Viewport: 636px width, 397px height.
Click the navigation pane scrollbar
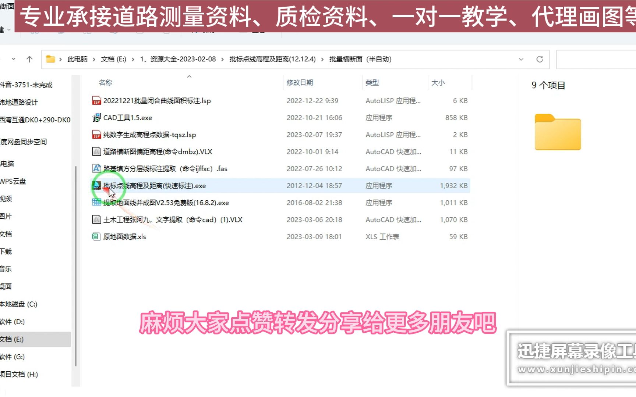(76, 266)
